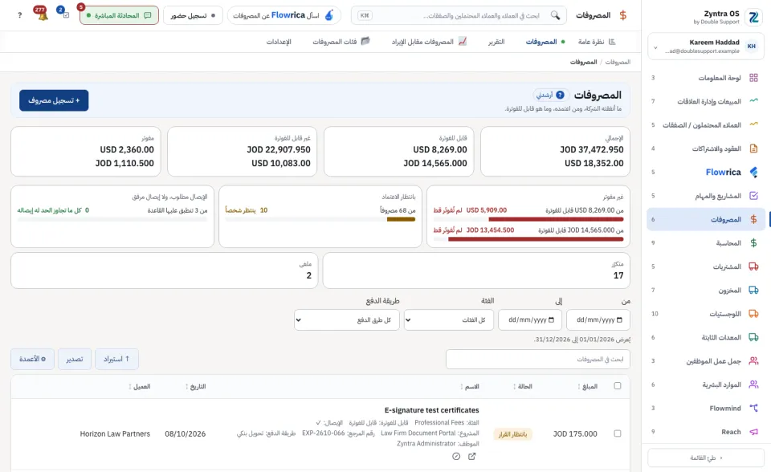Viewport: 771px width, 472px height.
Task: Switch to the الإعدادات tab
Action: pos(279,42)
